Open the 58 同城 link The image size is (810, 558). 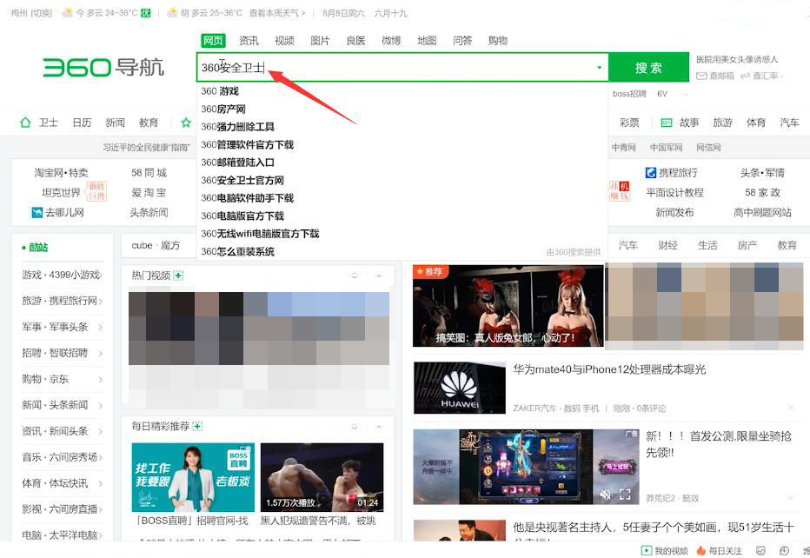point(149,173)
